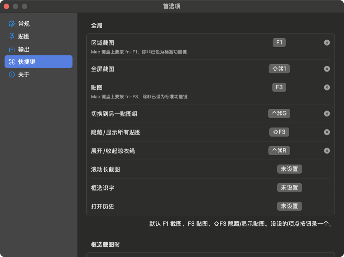Click the ^⌘R shortcut button

[279, 151]
